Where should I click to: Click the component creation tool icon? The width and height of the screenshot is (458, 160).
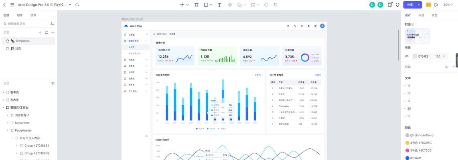[230, 5]
